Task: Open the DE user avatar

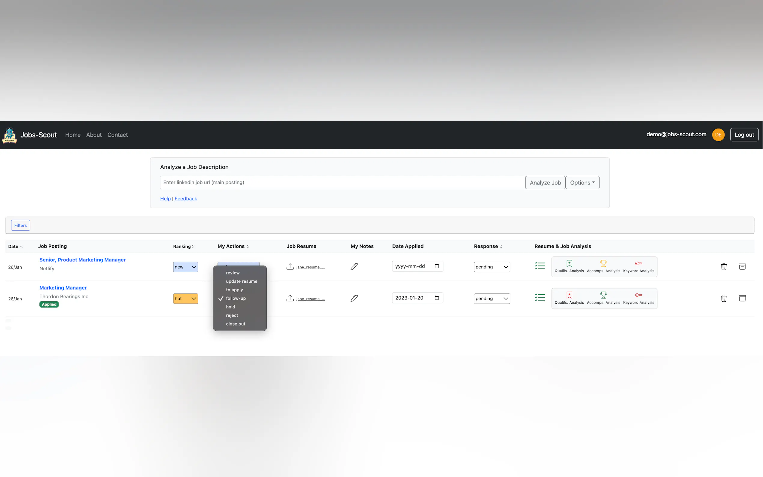Action: [x=718, y=135]
